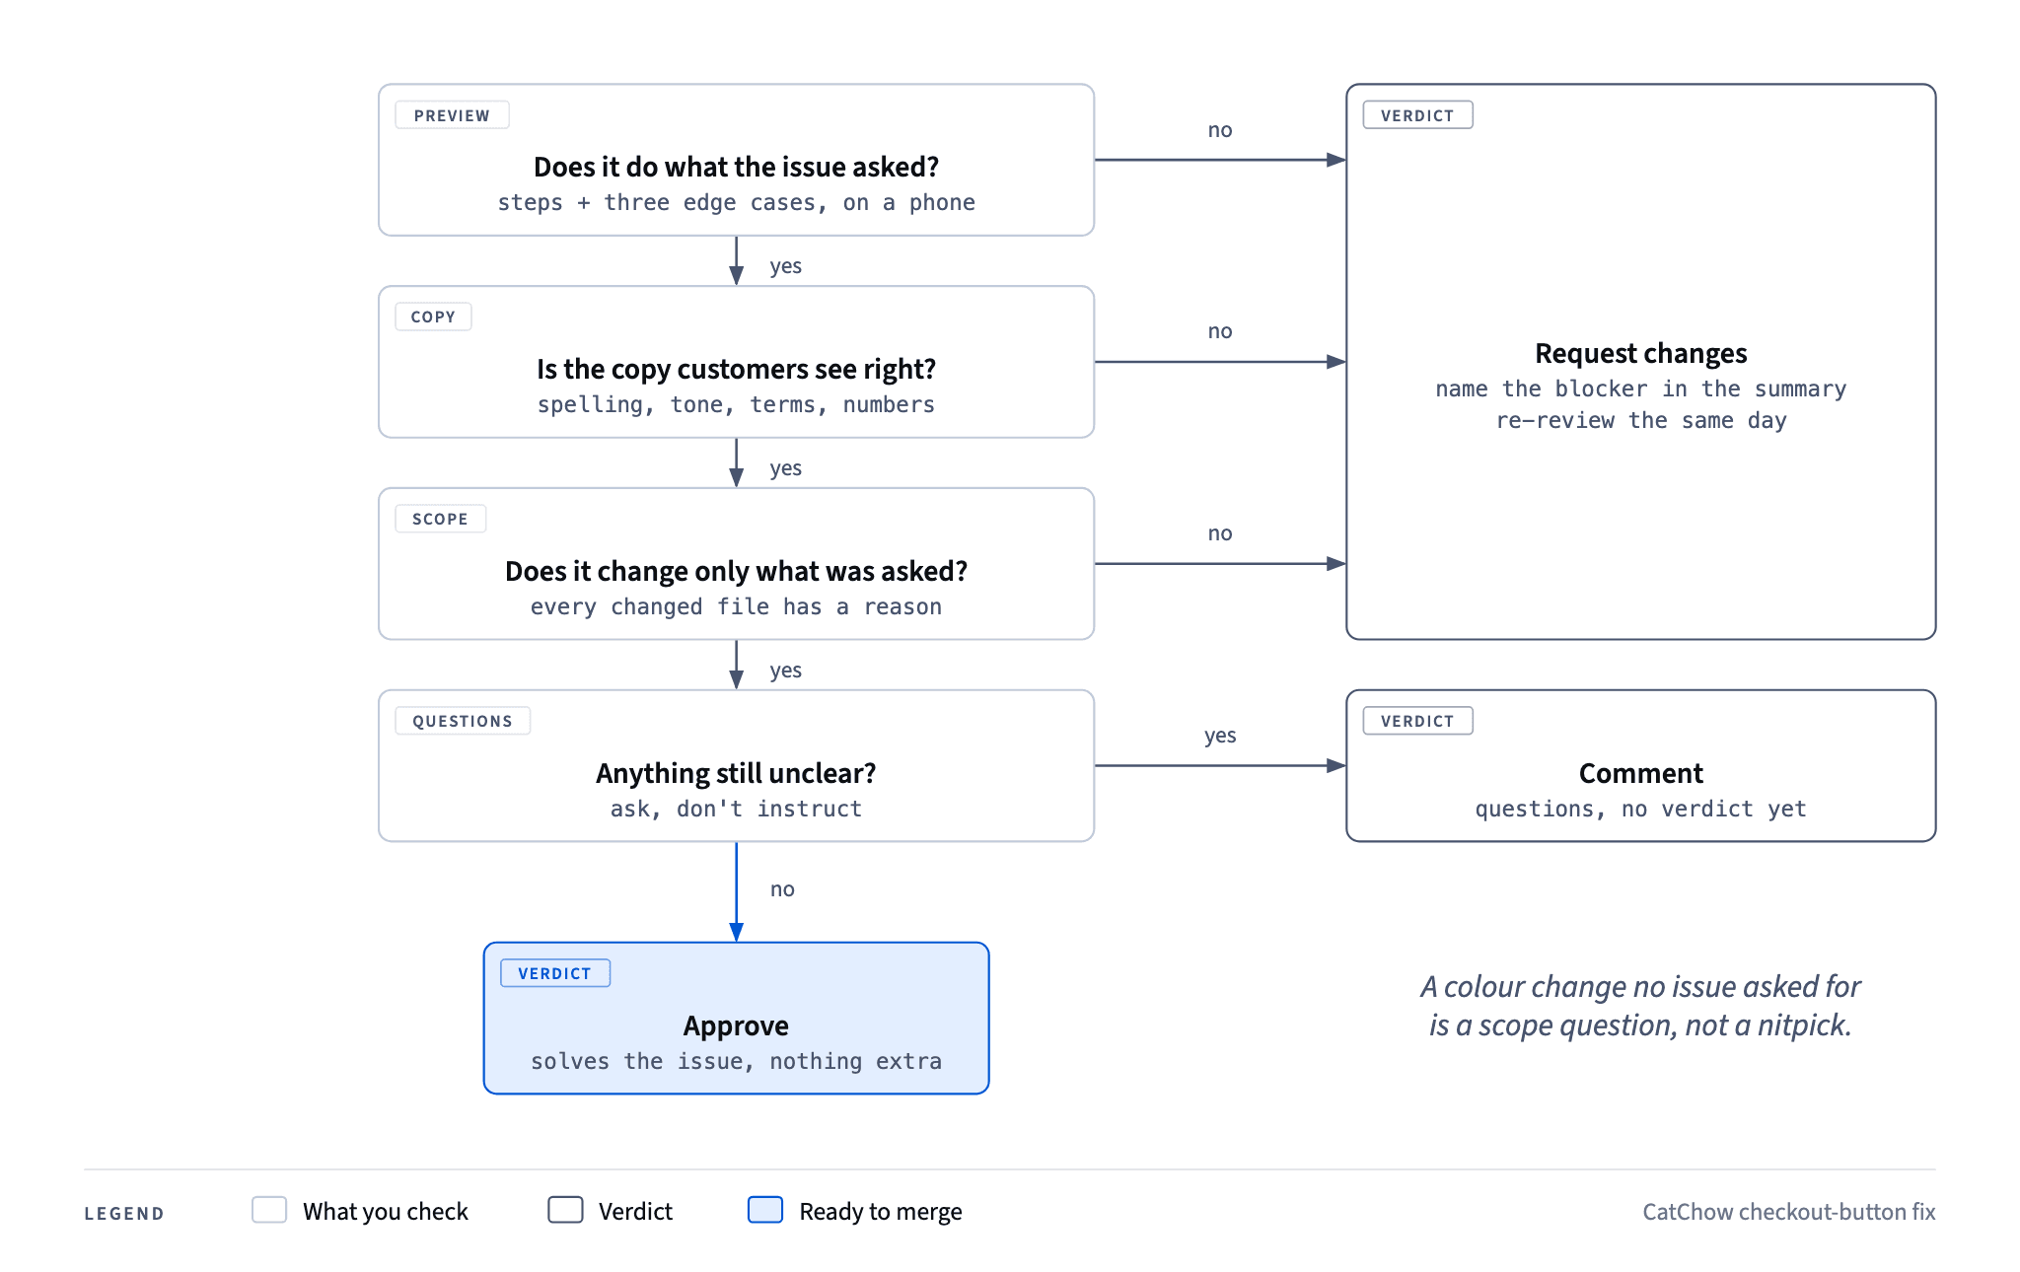Click 'A colour change no issue asked for' note

tap(1641, 987)
